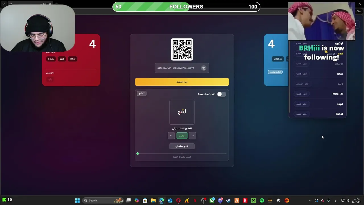Click the green محدد selected button
Viewport: 364px width, 205px height.
tap(182, 136)
